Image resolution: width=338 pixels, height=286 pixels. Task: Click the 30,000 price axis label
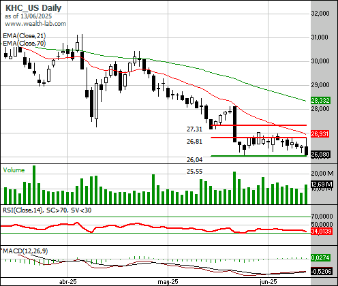point(320,61)
